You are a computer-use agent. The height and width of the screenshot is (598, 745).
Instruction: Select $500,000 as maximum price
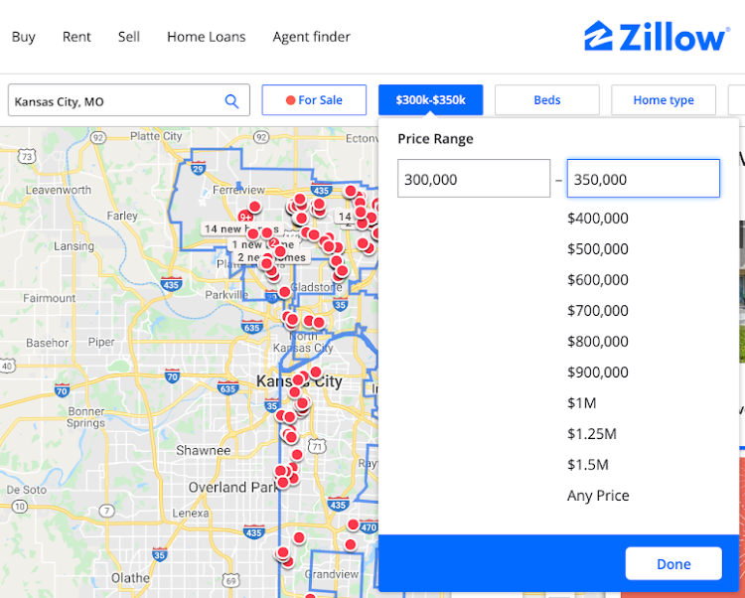(x=598, y=249)
